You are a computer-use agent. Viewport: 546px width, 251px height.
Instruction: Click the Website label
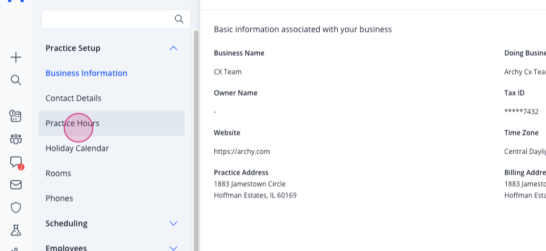tap(227, 133)
